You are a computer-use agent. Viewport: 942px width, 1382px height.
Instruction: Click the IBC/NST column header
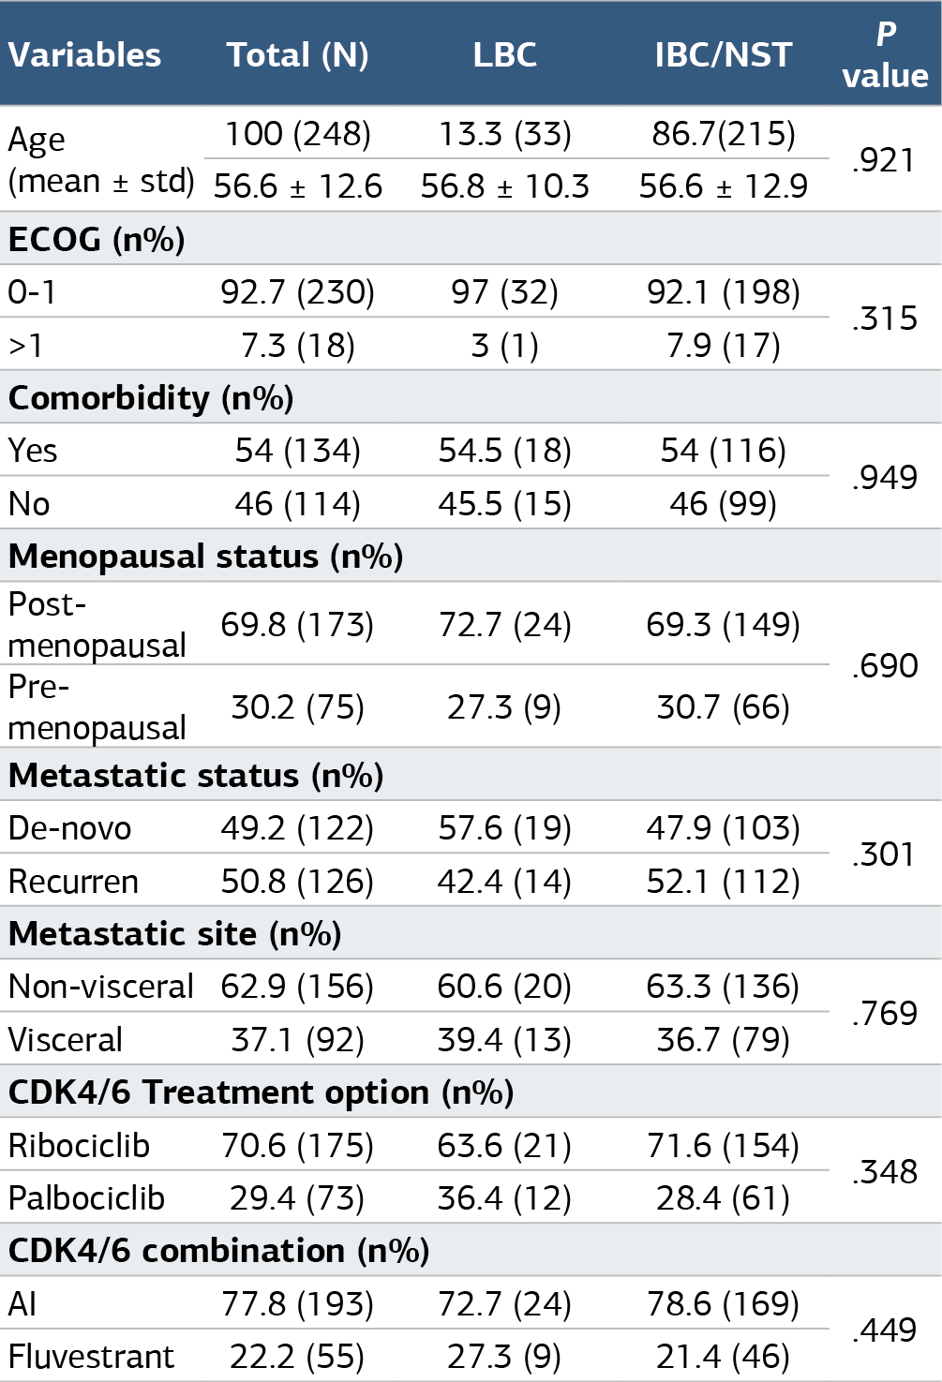[723, 54]
